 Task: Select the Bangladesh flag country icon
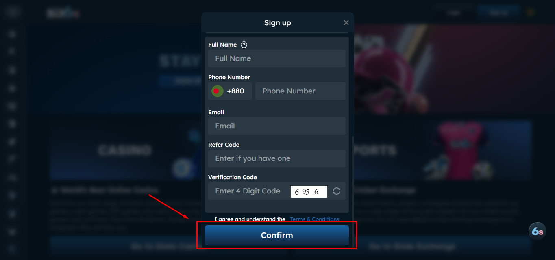217,91
